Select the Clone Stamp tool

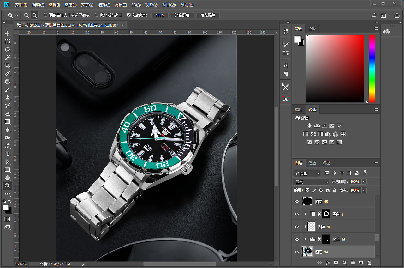click(7, 98)
